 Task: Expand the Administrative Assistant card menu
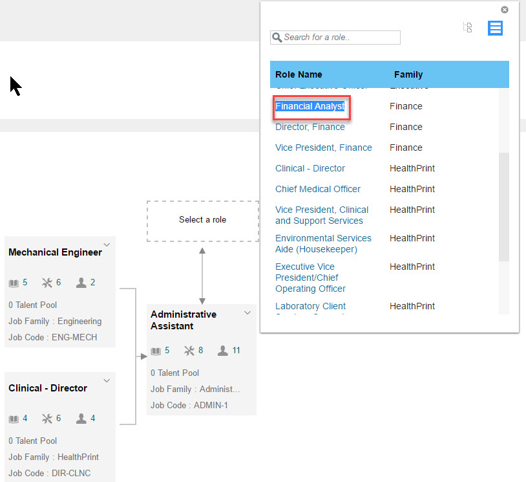(247, 312)
